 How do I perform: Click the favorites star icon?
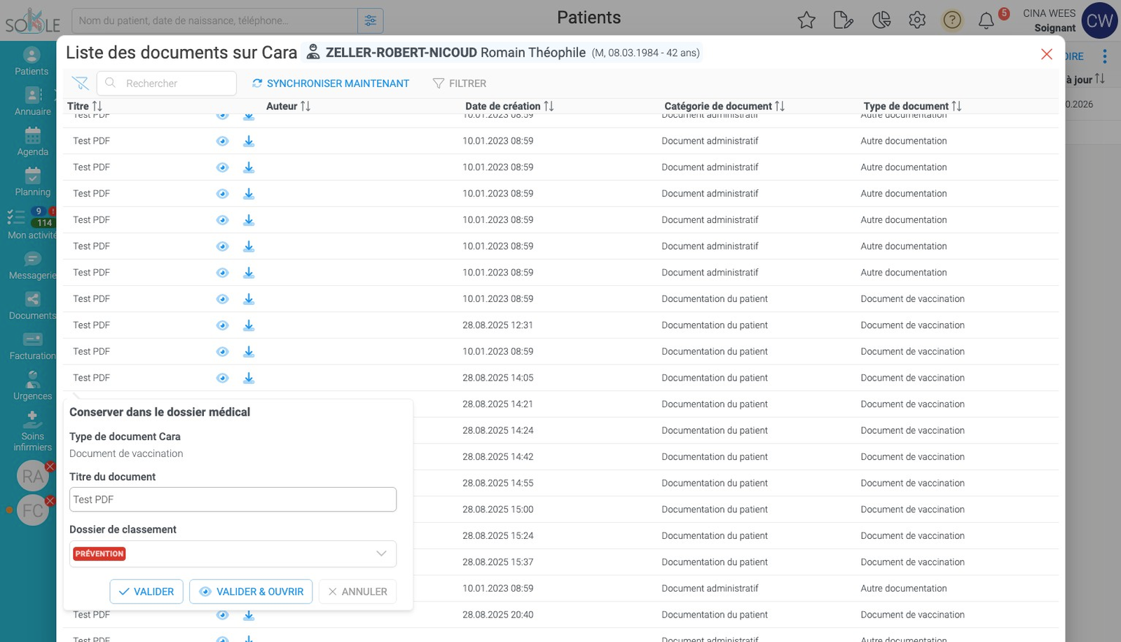click(806, 20)
